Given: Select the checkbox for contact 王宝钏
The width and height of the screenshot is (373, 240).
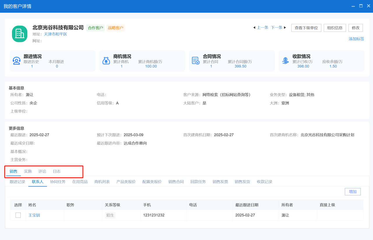Looking at the screenshot, I should tap(18, 215).
